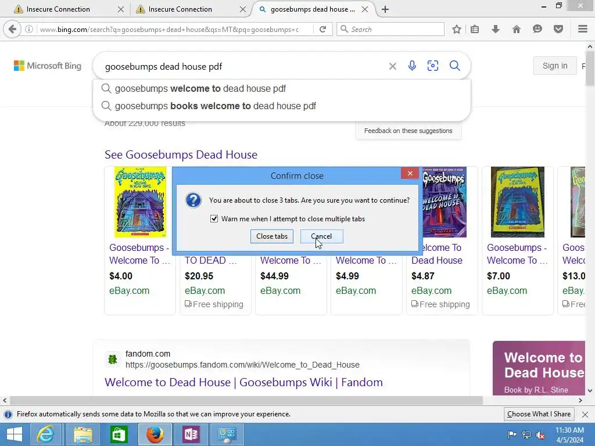Click the taskbar clock showing 11:30 AM
Screen dimensions: 595x446
click(569, 434)
